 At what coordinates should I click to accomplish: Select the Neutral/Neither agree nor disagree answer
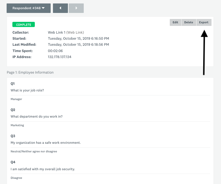point(34,152)
